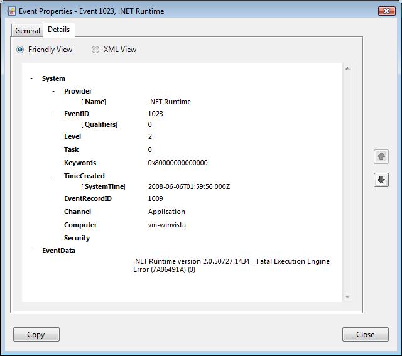The image size is (402, 356).
Task: Select the Task row label
Action: (71, 149)
